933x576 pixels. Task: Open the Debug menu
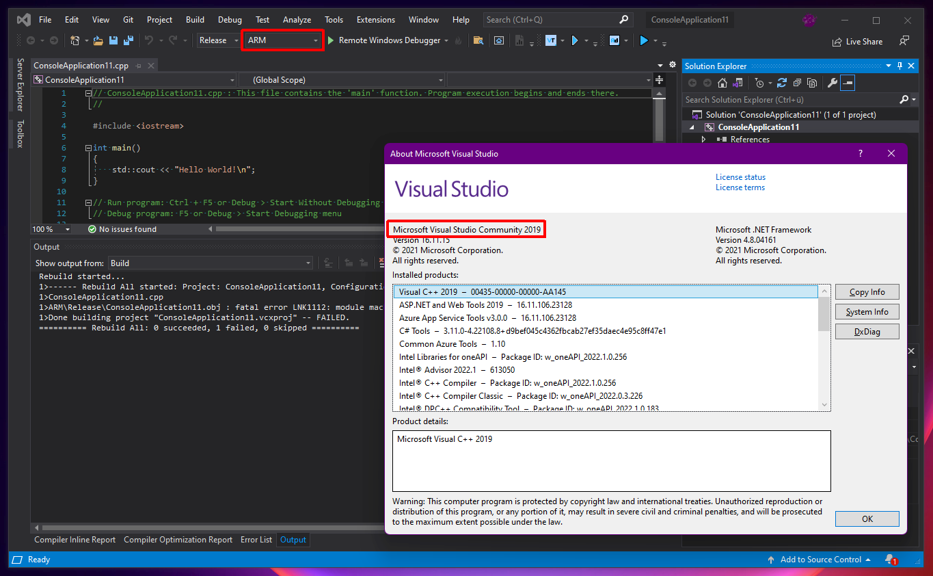point(230,20)
